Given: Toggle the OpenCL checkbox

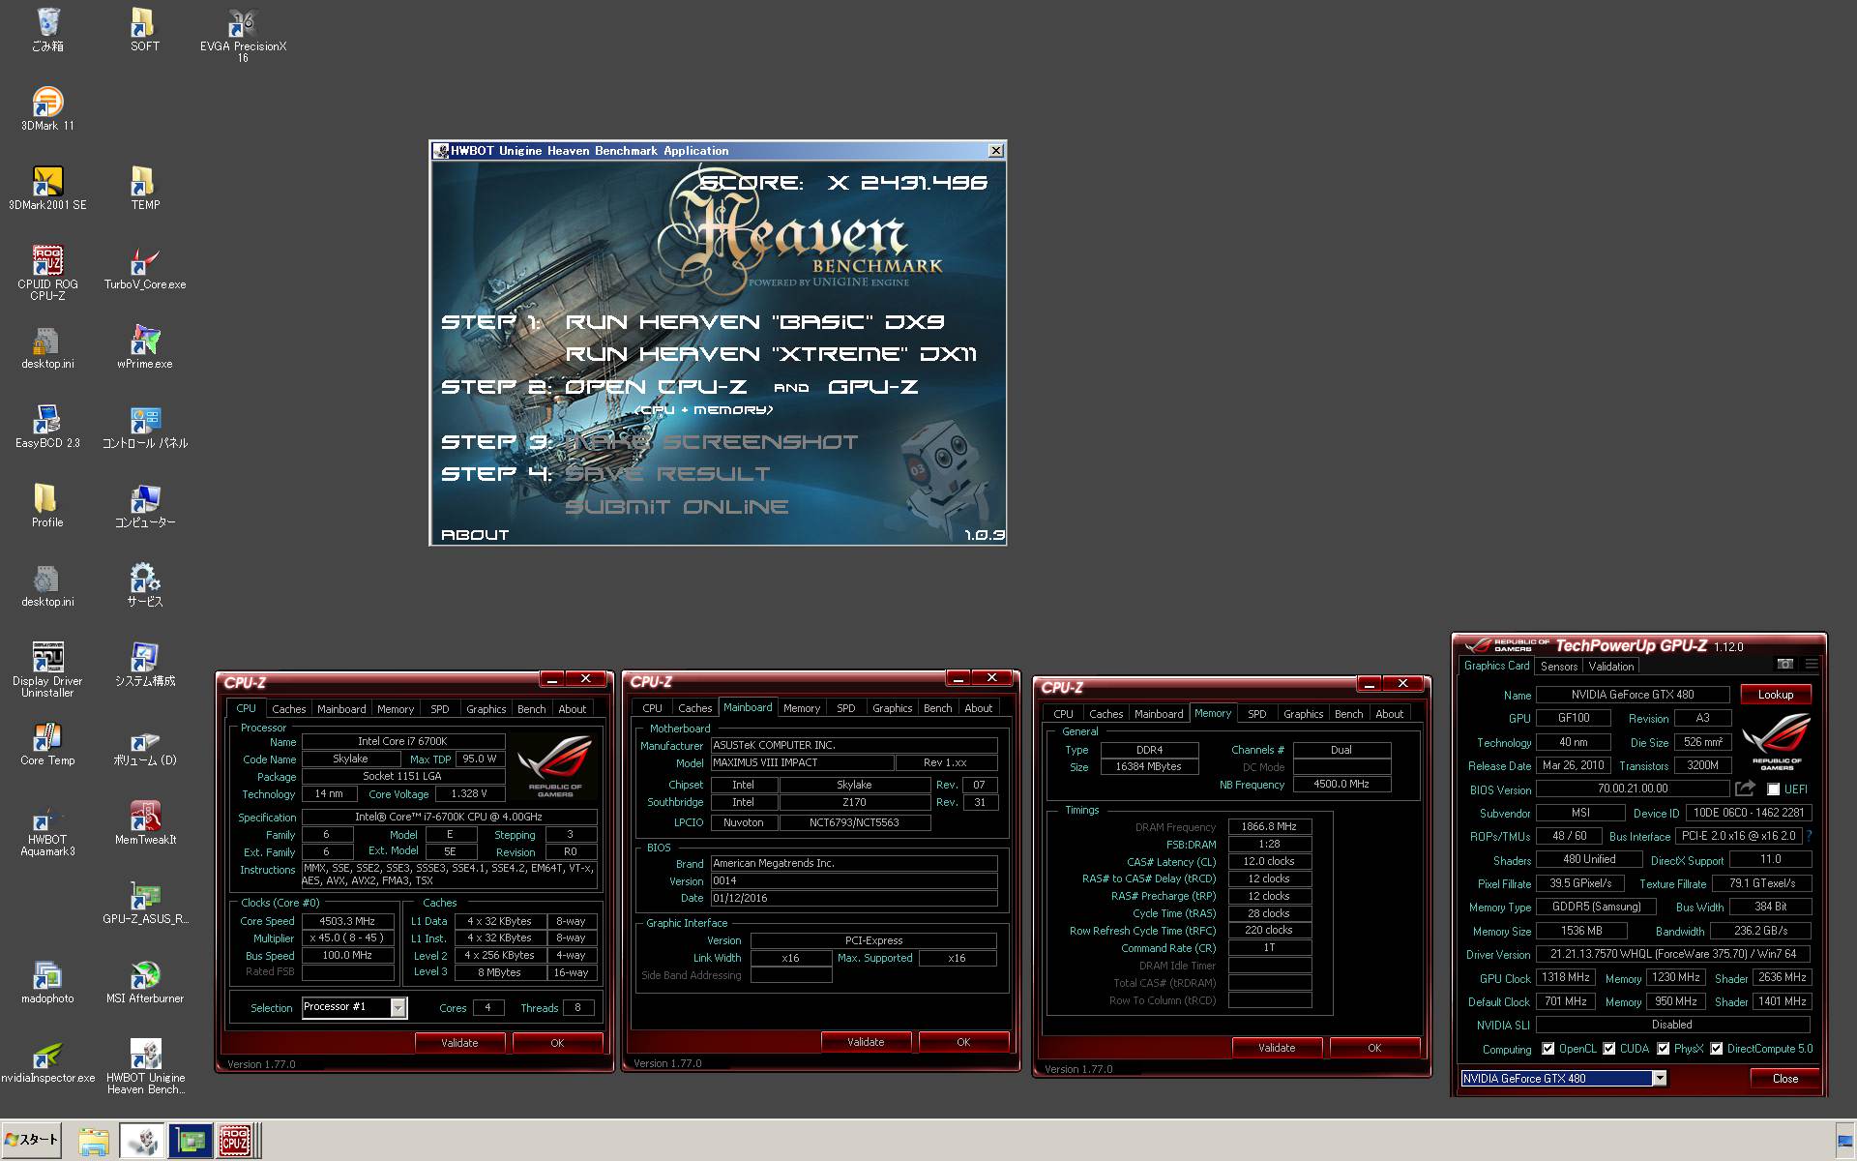Looking at the screenshot, I should point(1547,1049).
